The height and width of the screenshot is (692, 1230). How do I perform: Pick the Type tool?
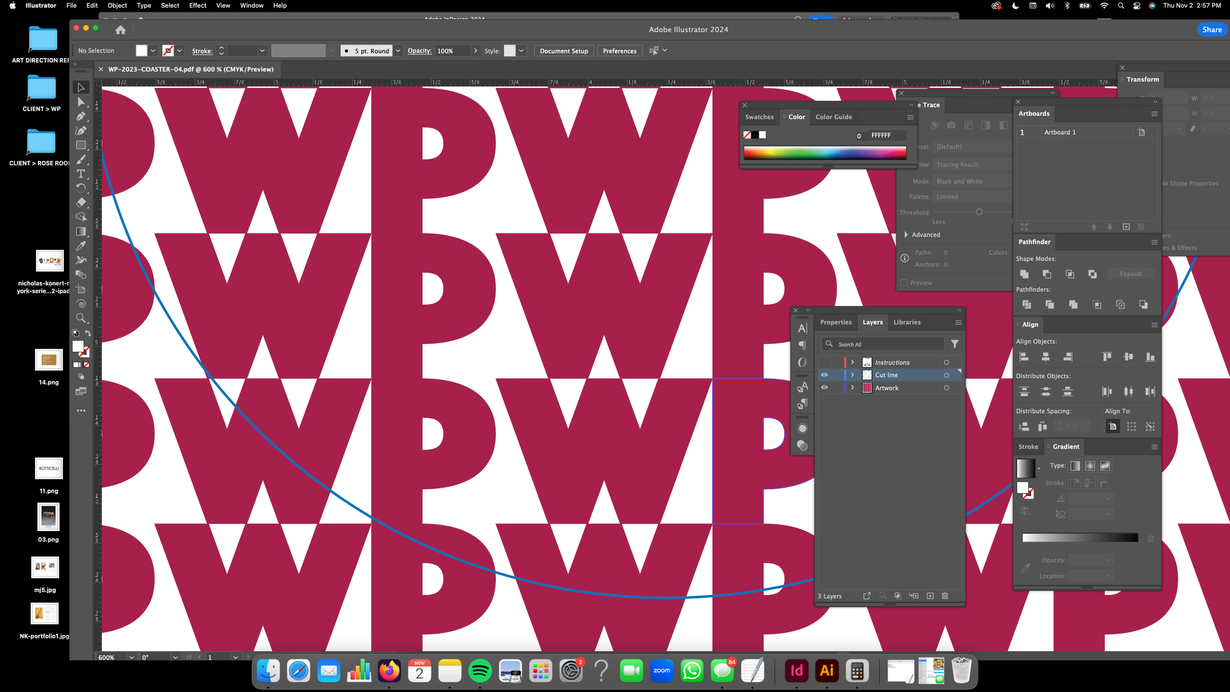(81, 174)
